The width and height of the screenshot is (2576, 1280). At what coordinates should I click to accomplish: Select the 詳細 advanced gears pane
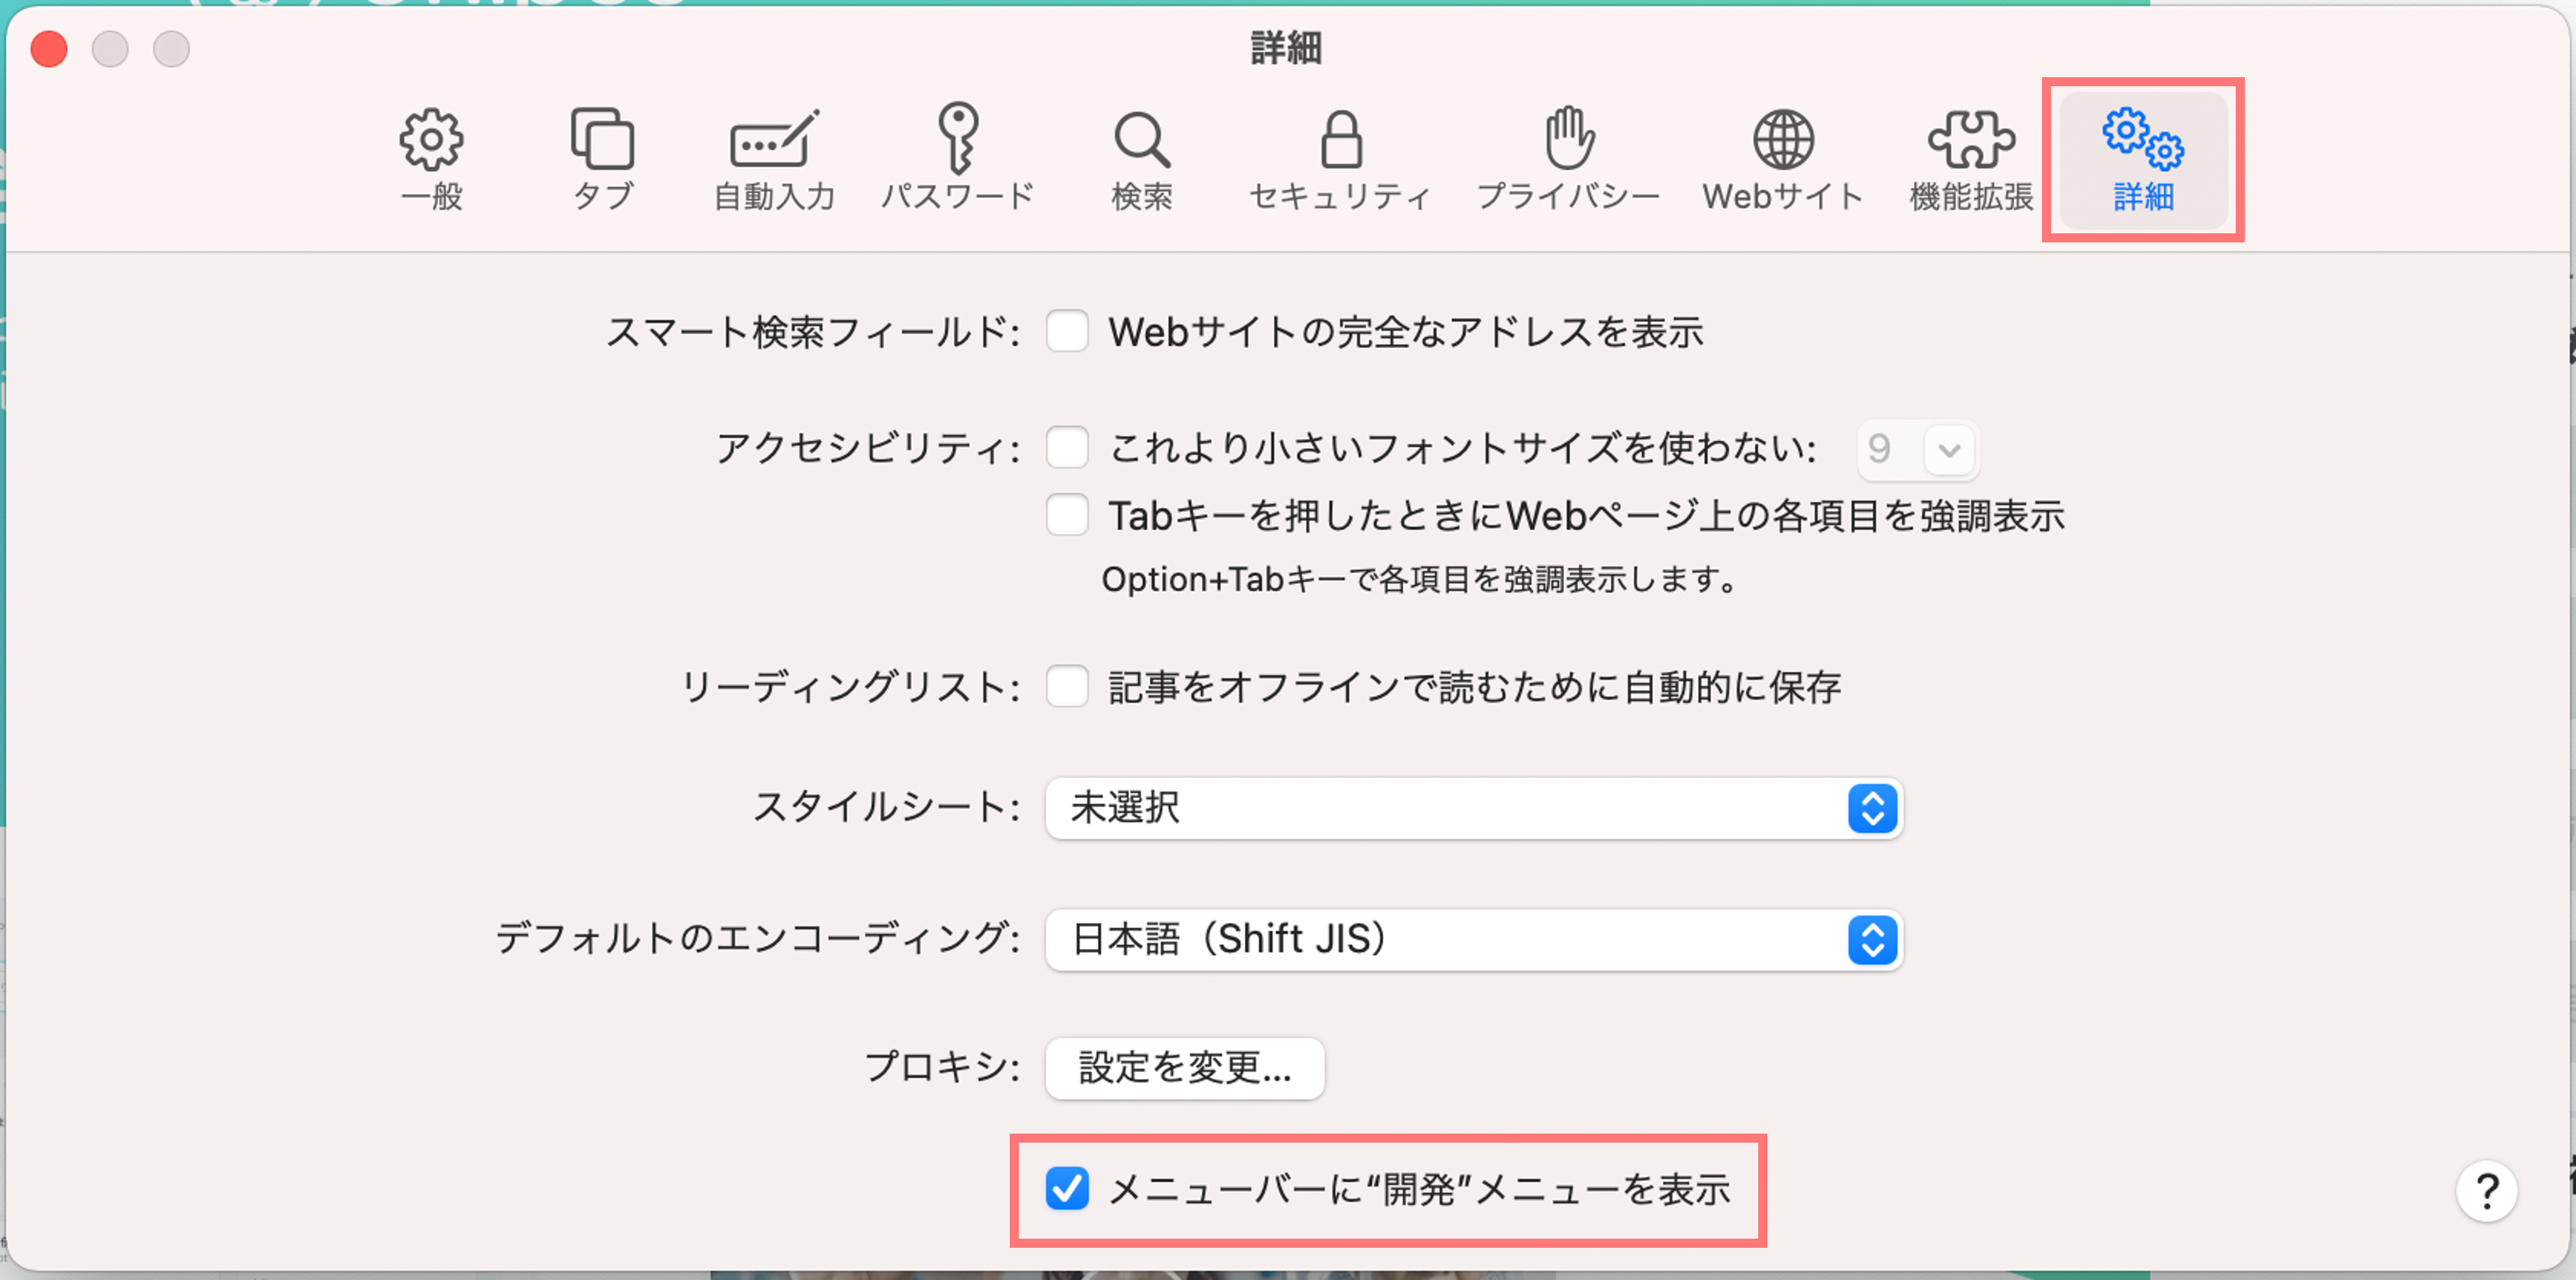[x=2143, y=160]
